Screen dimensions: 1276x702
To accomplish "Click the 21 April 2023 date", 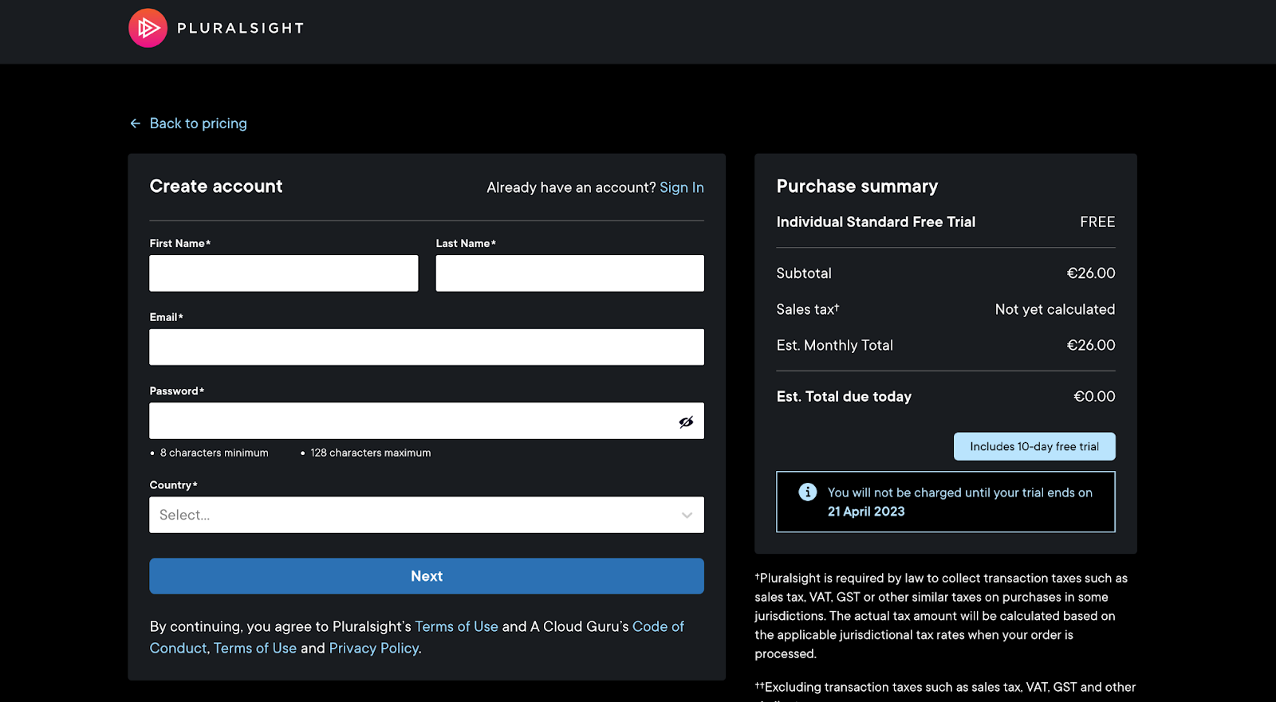I will pos(866,512).
